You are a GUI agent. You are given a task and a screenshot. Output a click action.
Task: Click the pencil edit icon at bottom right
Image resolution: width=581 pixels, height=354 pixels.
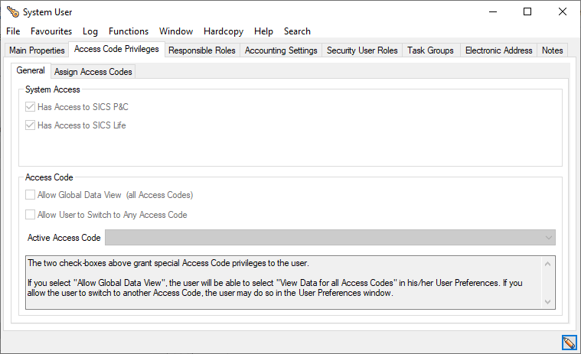click(x=570, y=343)
